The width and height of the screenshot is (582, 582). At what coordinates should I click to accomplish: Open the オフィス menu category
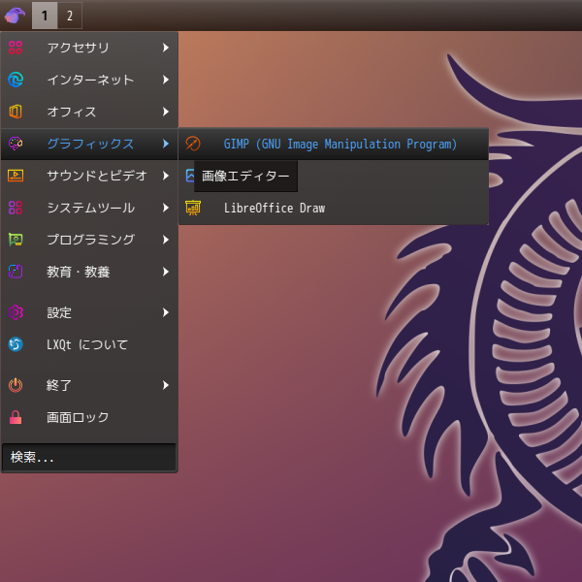89,112
